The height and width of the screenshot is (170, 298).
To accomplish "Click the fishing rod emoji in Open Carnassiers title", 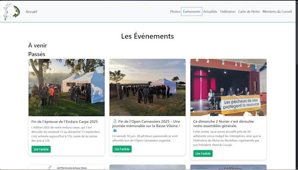I will pos(115,121).
